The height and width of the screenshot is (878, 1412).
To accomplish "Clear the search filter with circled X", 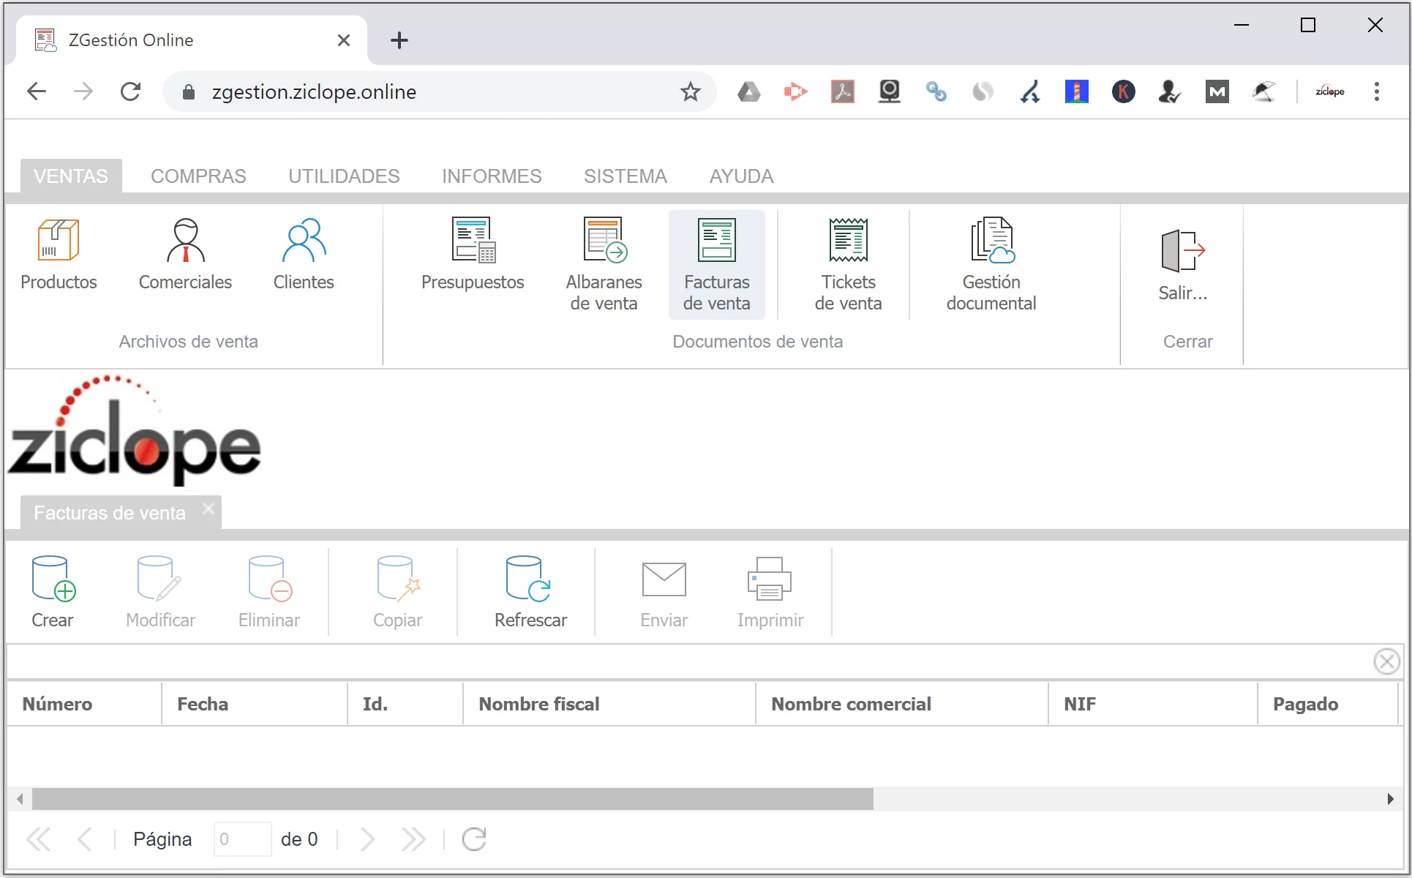I will coord(1386,661).
